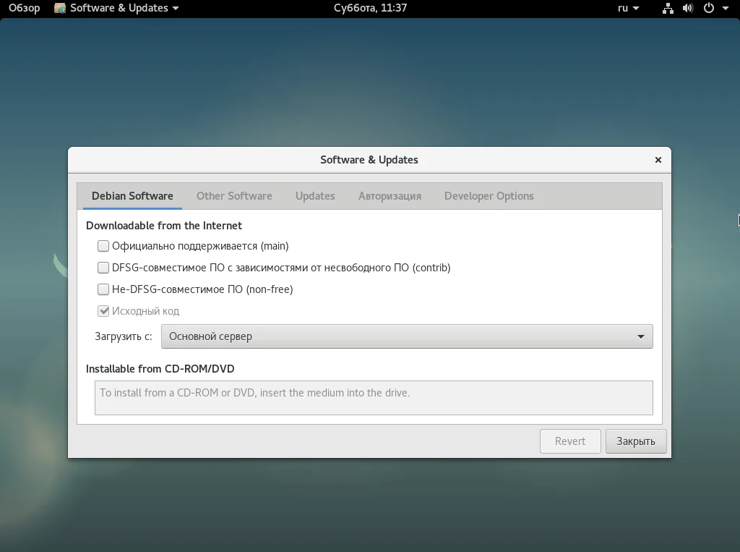
Task: Switch to the Debian Software tab
Action: (132, 195)
